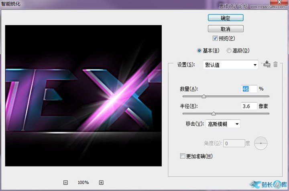The height and width of the screenshot is (191, 289).
Task: Zoom in with the plus icon
Action: [101, 183]
